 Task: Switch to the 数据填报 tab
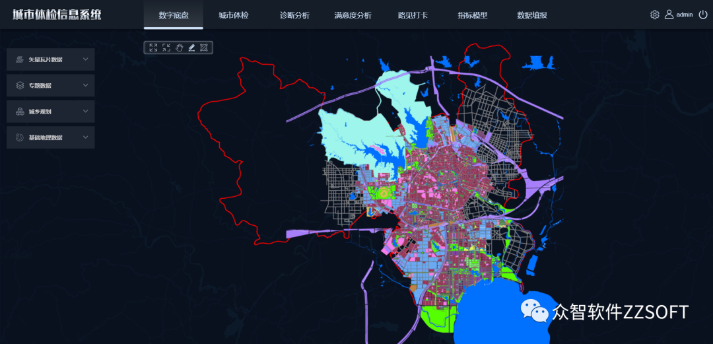pos(531,15)
